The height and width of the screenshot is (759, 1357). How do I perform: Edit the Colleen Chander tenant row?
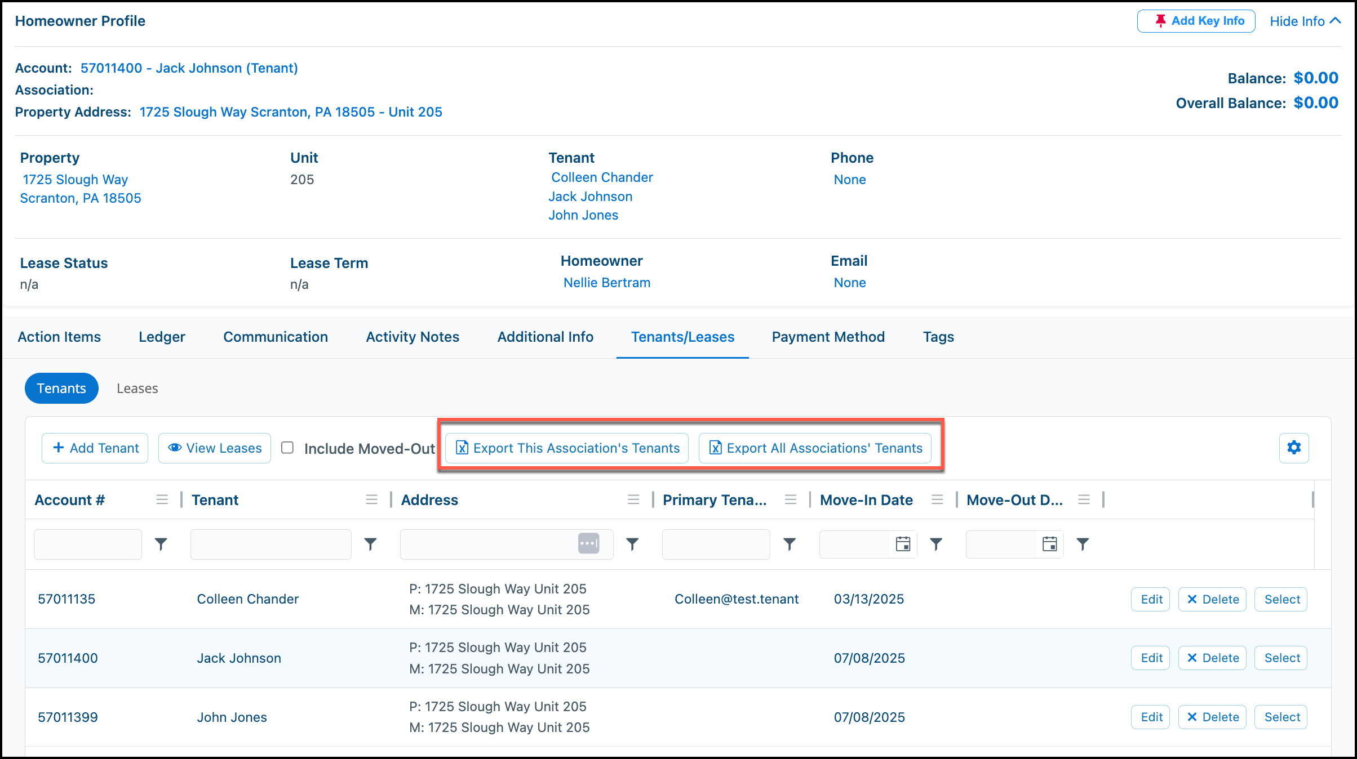1151,599
